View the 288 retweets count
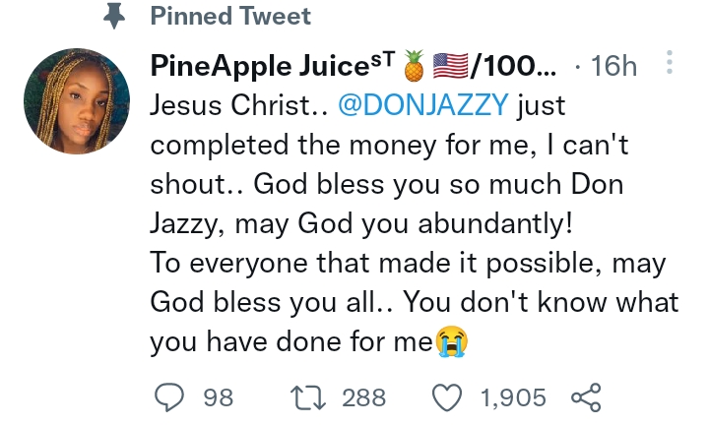 point(363,397)
